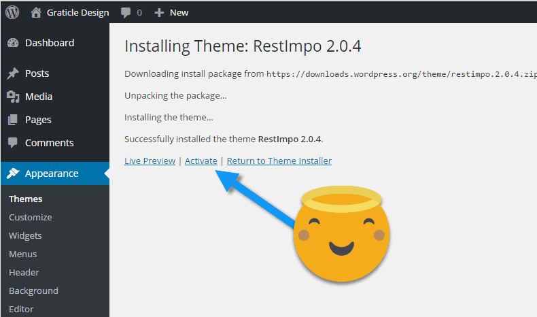
Task: Activate the RestImpo theme
Action: 201,161
